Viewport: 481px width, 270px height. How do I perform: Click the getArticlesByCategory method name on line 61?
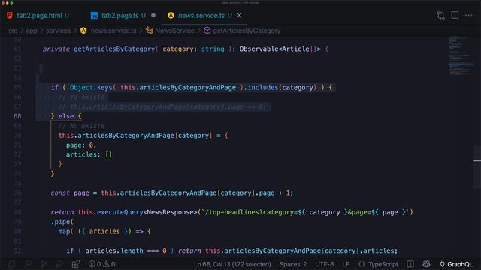tap(114, 49)
